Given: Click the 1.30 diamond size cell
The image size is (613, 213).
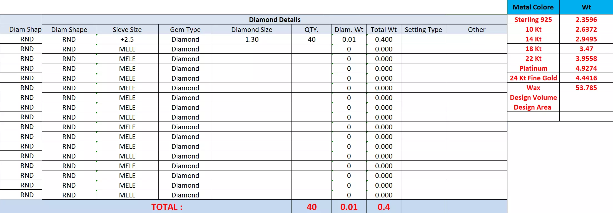Looking at the screenshot, I should 252,39.
